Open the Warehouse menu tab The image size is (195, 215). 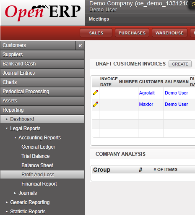[169, 33]
